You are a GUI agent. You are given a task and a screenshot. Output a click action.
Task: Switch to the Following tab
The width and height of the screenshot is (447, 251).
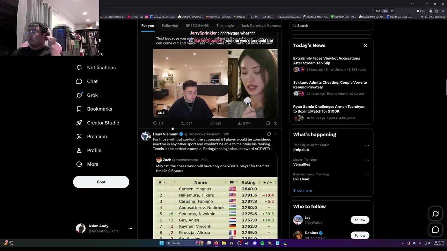[170, 26]
